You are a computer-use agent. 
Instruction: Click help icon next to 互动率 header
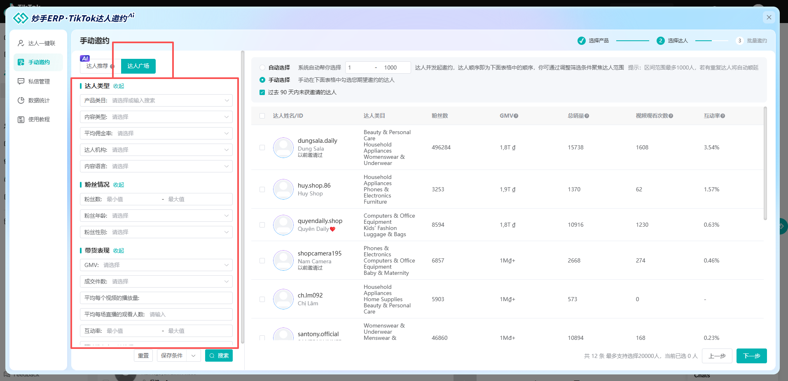[723, 116]
